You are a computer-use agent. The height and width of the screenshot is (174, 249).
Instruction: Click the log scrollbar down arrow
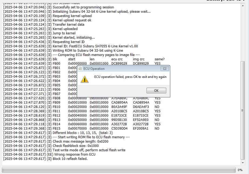click(243, 163)
